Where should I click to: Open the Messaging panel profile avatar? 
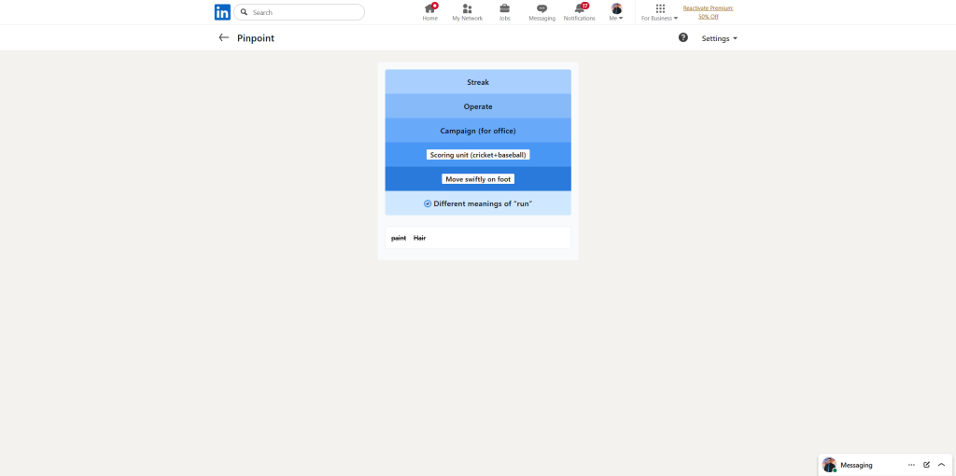click(829, 465)
